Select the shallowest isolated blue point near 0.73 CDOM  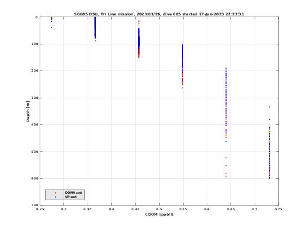pyautogui.click(x=269, y=107)
